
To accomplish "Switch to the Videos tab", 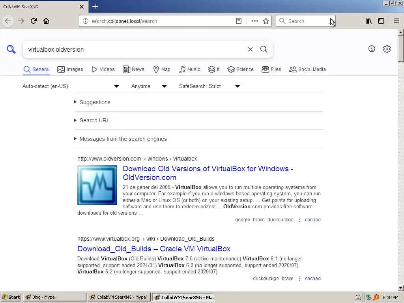I will [103, 69].
